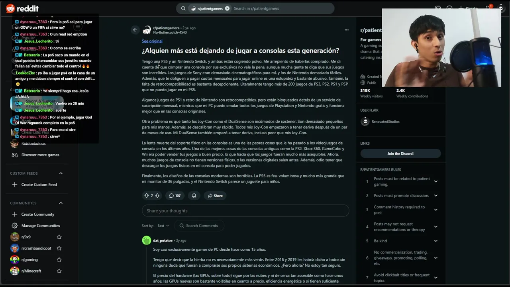Favorite r/crashbandicoot with the star

(59, 248)
